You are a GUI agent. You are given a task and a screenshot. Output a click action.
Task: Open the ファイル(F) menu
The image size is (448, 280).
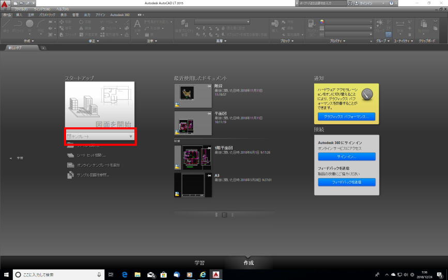pyautogui.click(x=21, y=9)
